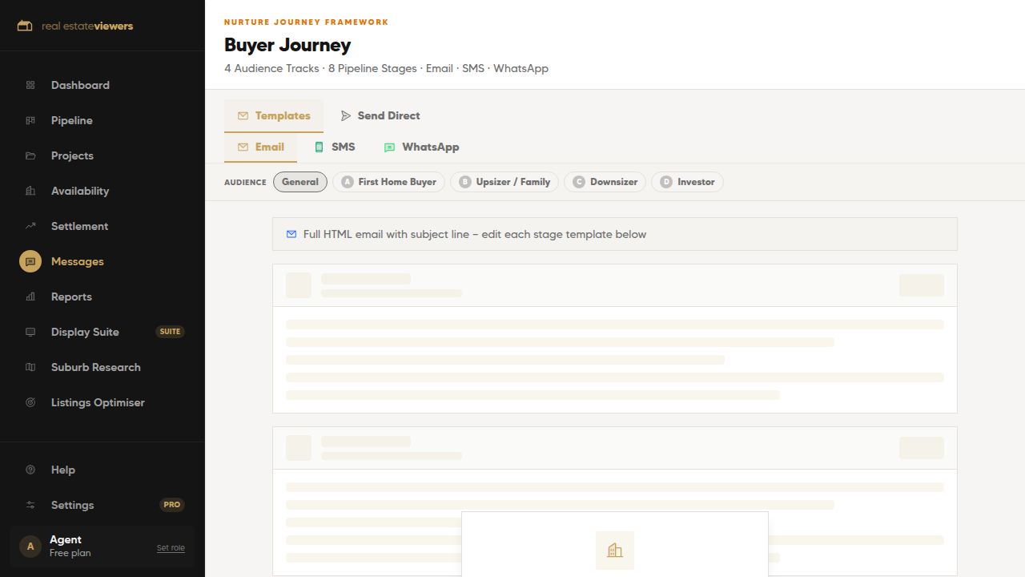This screenshot has width=1025, height=577.
Task: Click the Projects folder icon
Action: tap(30, 155)
